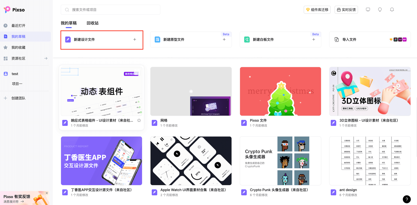The image size is (417, 205).
Task: Open the ant design file thumbnail
Action: click(x=370, y=161)
